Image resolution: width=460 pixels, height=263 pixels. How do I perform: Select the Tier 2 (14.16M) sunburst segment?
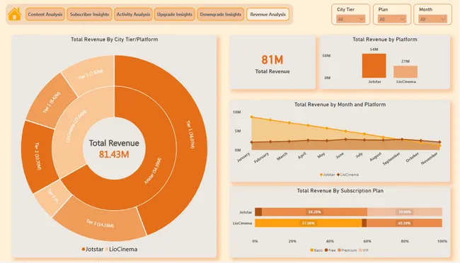tap(100, 223)
